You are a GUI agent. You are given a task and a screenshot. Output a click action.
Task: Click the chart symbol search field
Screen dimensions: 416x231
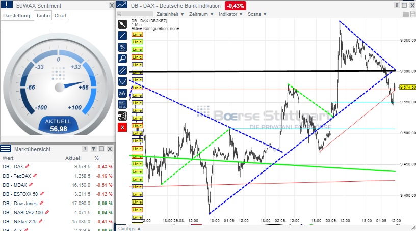pyautogui.click(x=135, y=14)
